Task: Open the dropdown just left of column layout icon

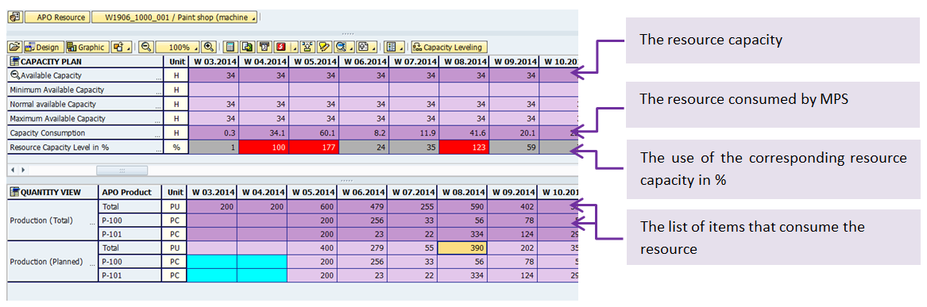Action: click(366, 48)
